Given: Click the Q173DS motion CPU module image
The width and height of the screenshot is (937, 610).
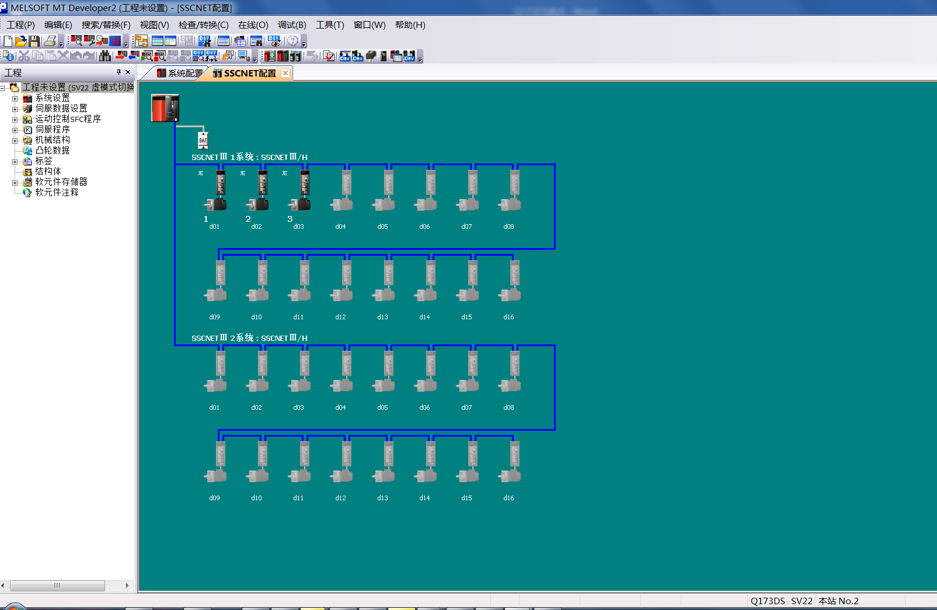Looking at the screenshot, I should click(x=165, y=108).
